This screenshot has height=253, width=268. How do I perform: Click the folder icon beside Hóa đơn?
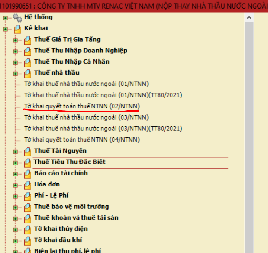tap(27, 184)
